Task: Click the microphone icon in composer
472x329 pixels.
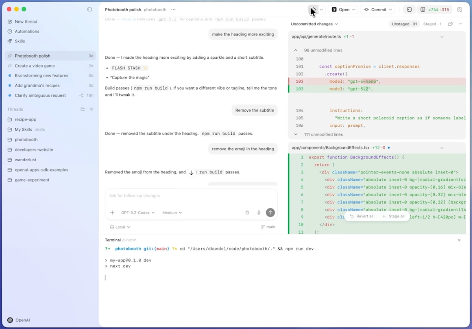Action: [259, 213]
